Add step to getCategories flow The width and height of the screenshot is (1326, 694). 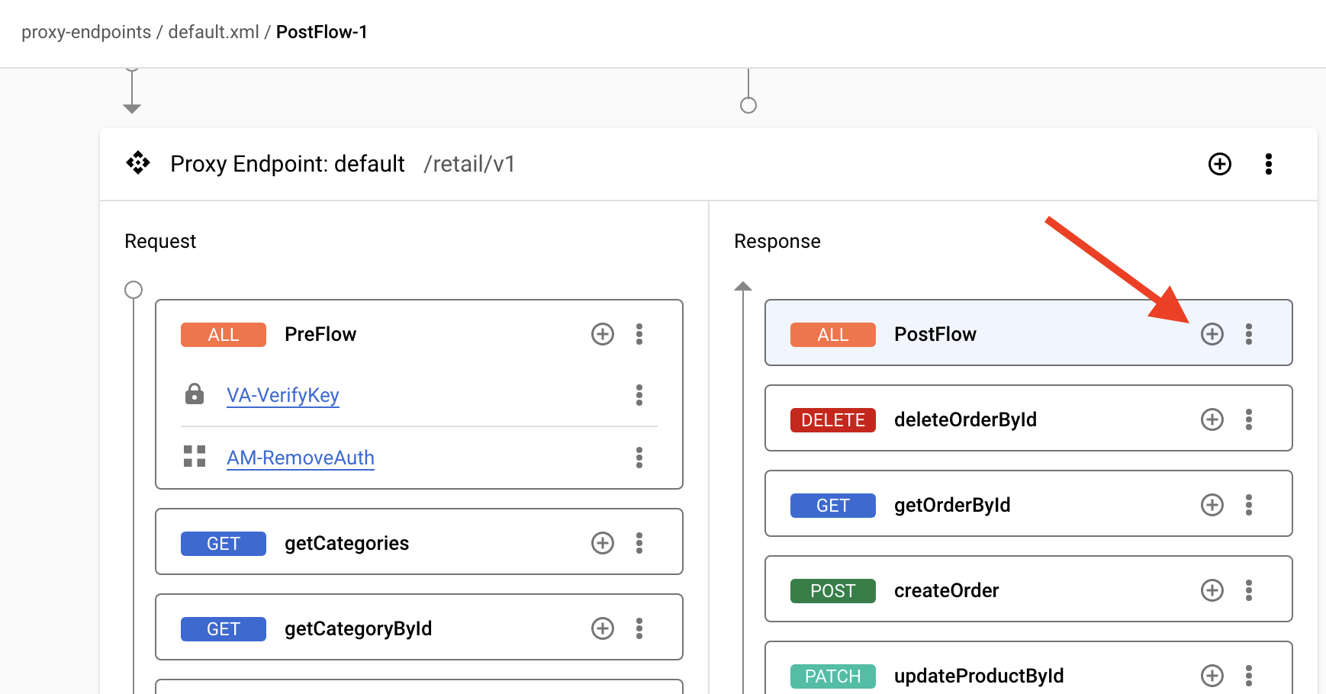[x=602, y=543]
